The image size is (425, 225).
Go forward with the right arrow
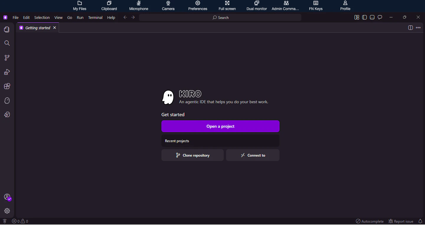[133, 17]
